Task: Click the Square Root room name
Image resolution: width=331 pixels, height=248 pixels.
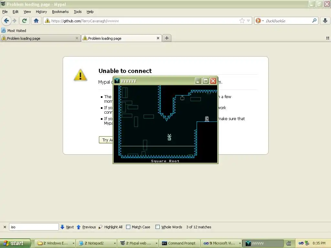Action: (x=165, y=161)
